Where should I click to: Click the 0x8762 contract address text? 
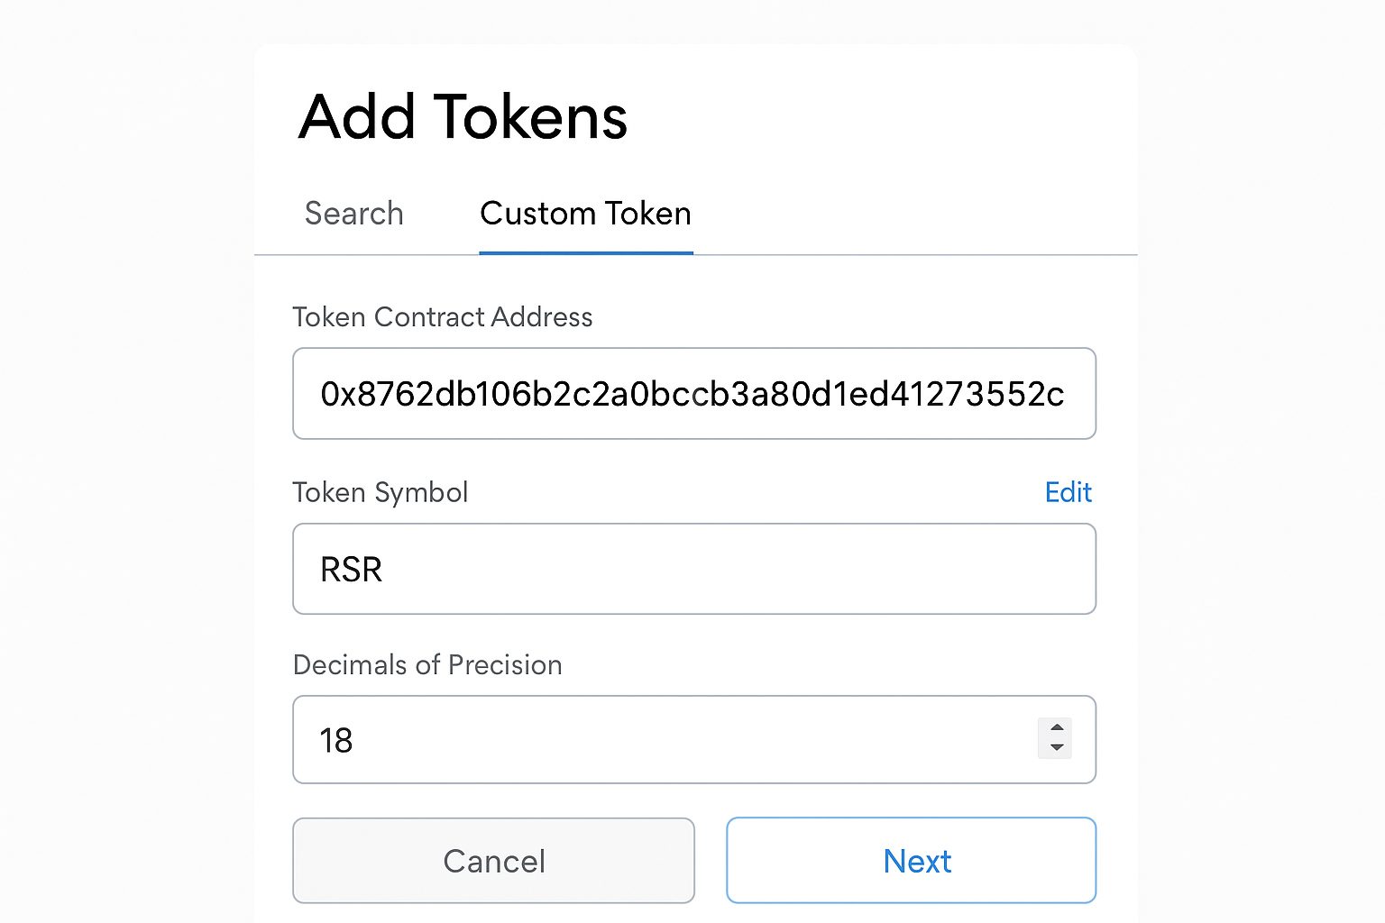692,394
